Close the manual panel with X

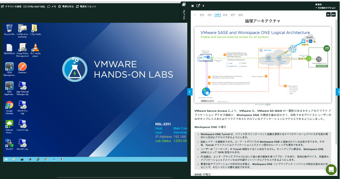(193, 6)
